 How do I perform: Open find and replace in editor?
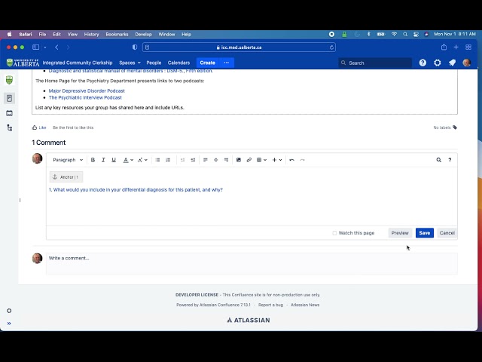[438, 160]
